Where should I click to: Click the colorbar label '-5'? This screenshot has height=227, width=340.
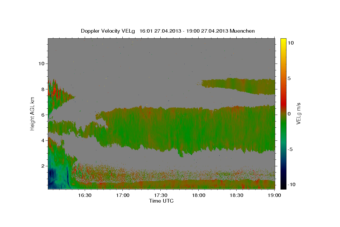point(290,149)
